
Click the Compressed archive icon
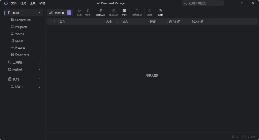click(12, 20)
